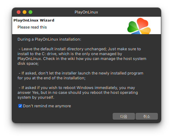This screenshot has width=173, height=139.
Task: Close the PlayOnLinux window with red button
Action: tap(19, 12)
